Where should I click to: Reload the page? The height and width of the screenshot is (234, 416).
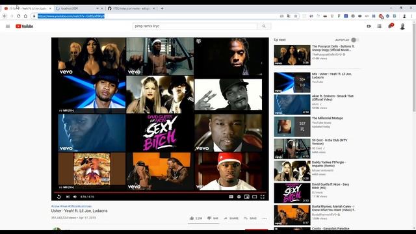[19, 16]
